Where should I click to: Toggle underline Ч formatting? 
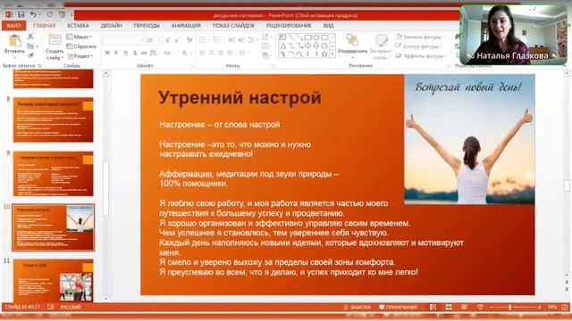coord(125,53)
